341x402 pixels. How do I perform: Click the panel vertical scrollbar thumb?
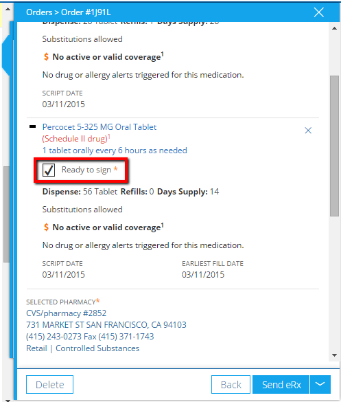coord(334,146)
